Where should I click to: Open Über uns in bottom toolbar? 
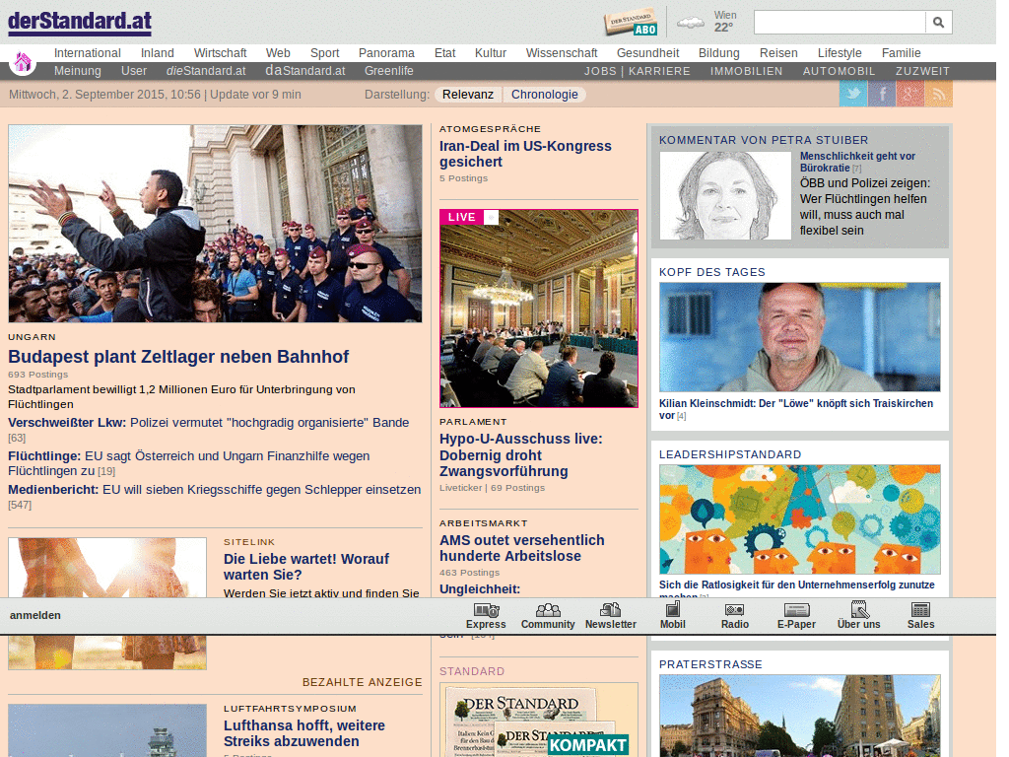pyautogui.click(x=859, y=616)
